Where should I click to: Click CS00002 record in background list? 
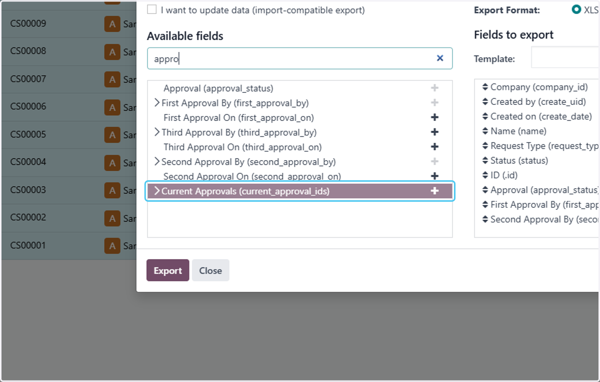point(28,217)
